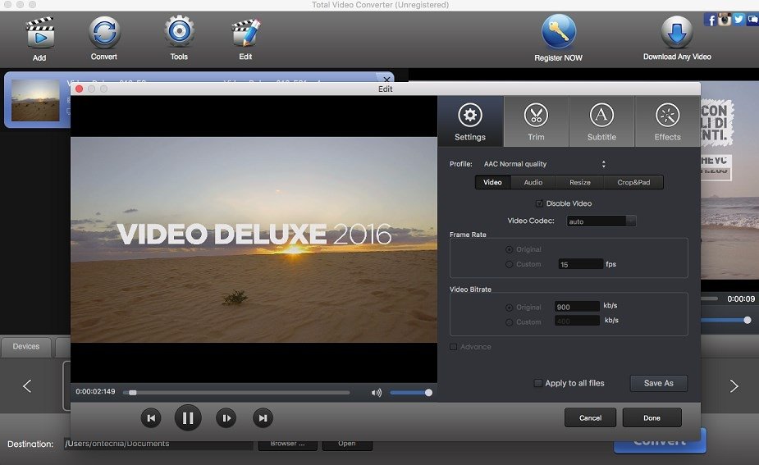Select the video thumbnail in file list

35,100
